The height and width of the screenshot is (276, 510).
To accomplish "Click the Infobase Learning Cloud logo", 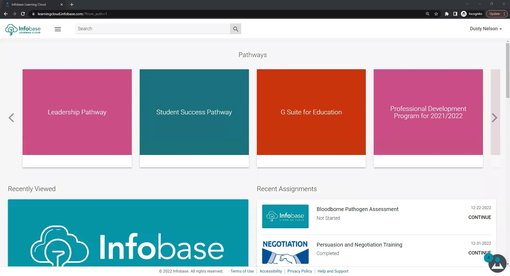I will (23, 29).
